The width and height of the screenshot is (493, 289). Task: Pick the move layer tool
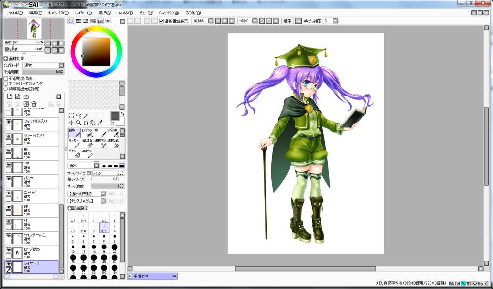pyautogui.click(x=72, y=123)
